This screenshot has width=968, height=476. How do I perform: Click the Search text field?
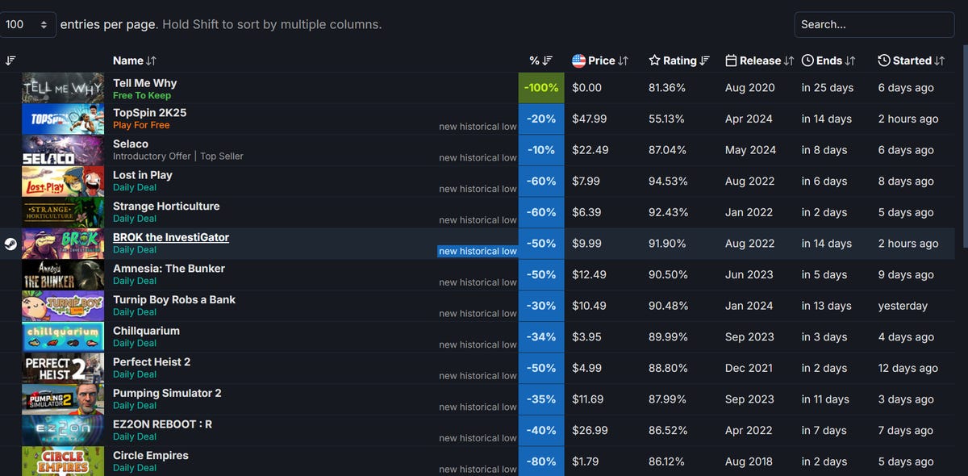pos(874,24)
